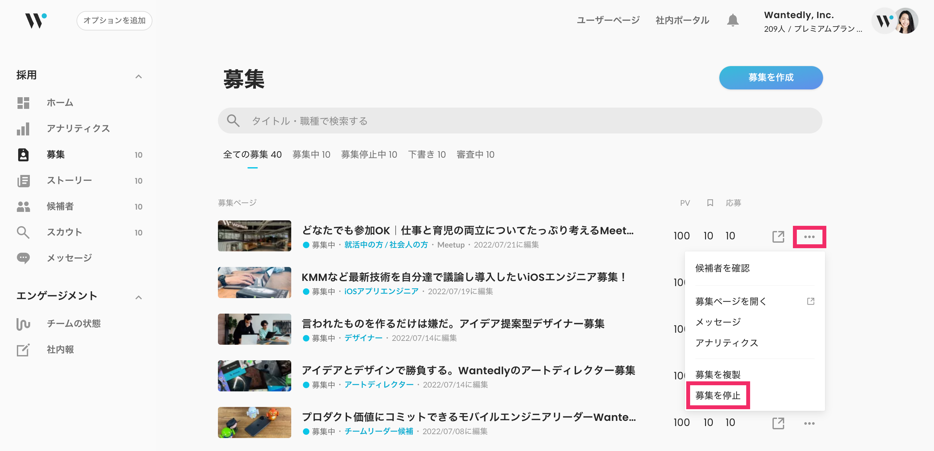Open the プロダクト価値にコミット posting title

469,417
